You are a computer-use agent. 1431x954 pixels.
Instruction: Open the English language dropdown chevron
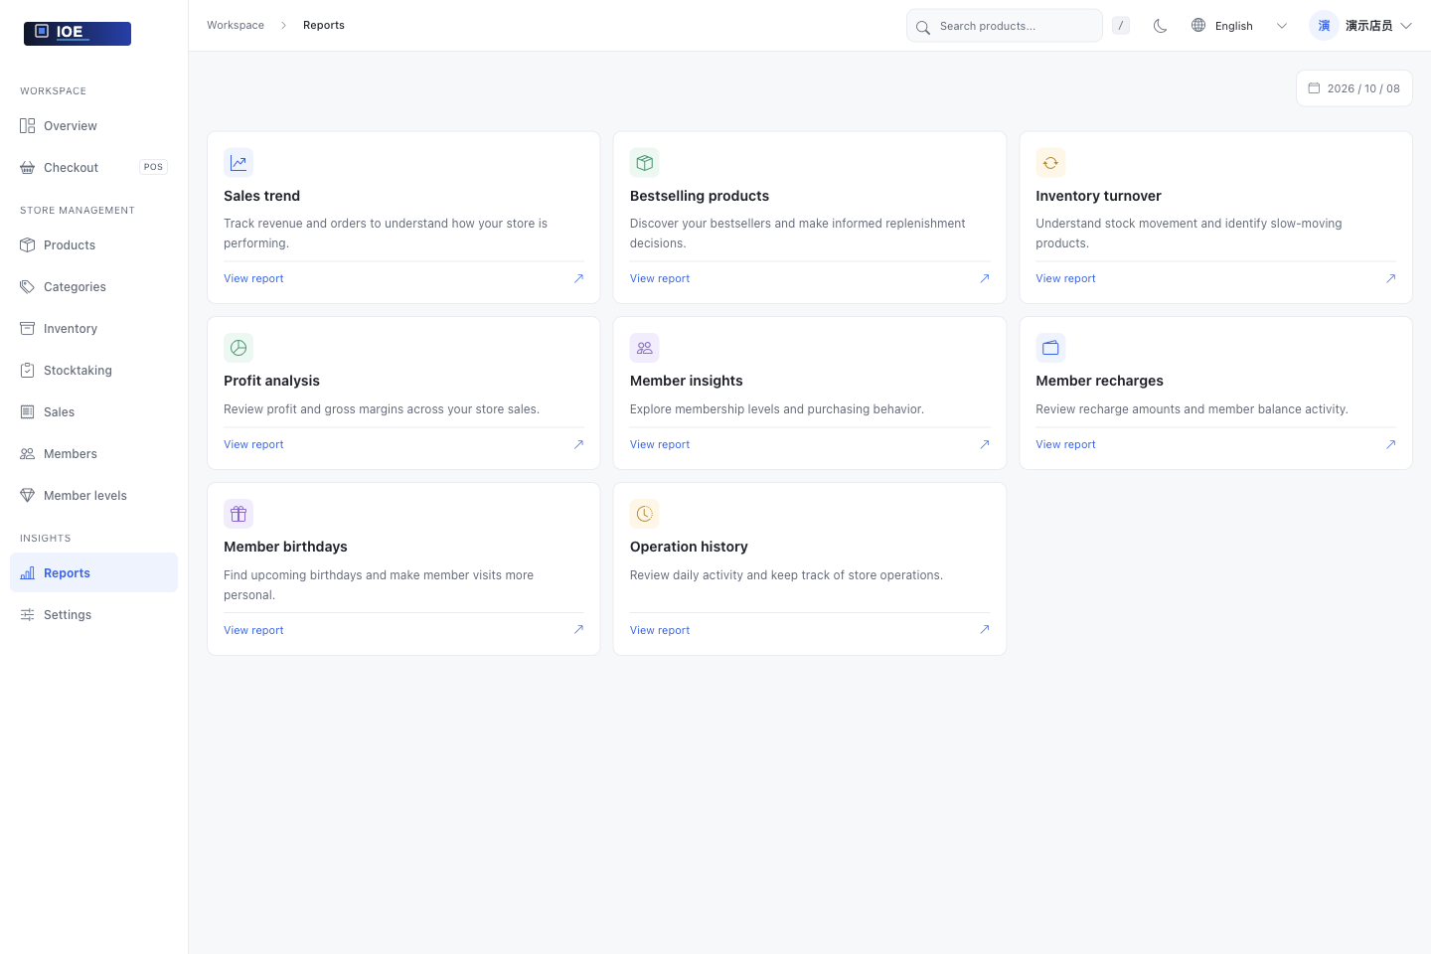pos(1282,26)
